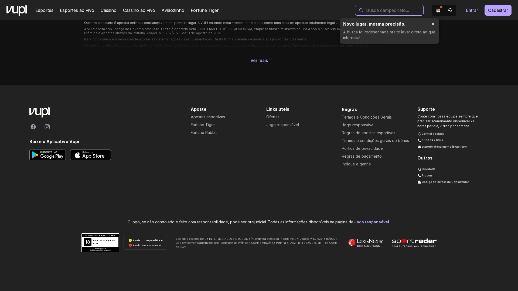
Task: Follow the highlighted Jogo responsável link in disclaimer
Action: click(372, 222)
